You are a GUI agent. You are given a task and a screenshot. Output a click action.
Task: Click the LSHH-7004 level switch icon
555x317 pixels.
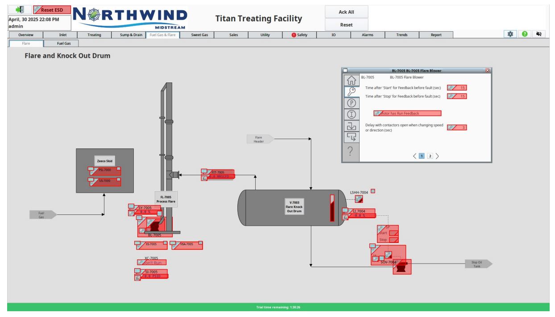coord(359,199)
